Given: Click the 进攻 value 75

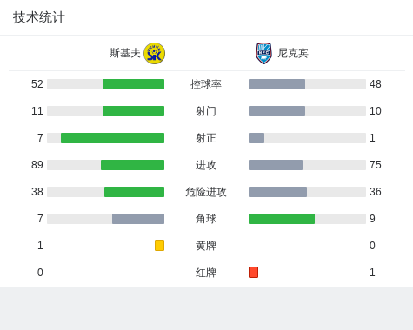Looking at the screenshot, I should click(x=376, y=165).
